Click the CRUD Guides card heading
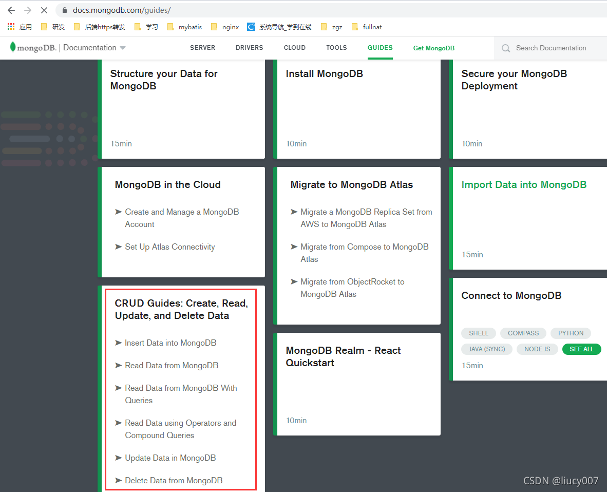The image size is (607, 492). click(x=181, y=309)
